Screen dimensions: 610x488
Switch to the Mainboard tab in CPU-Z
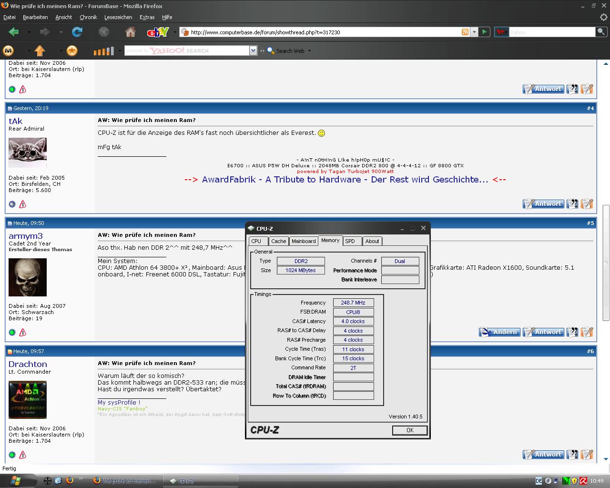tap(304, 241)
